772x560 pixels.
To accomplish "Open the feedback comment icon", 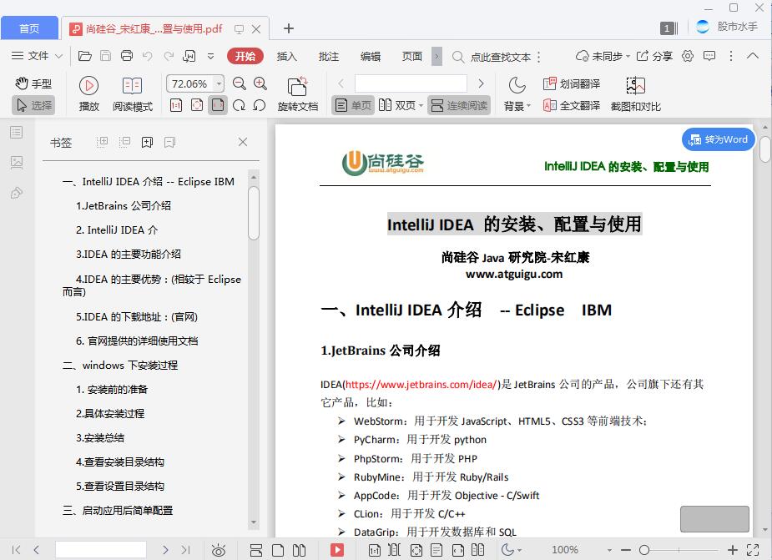I will coord(709,56).
